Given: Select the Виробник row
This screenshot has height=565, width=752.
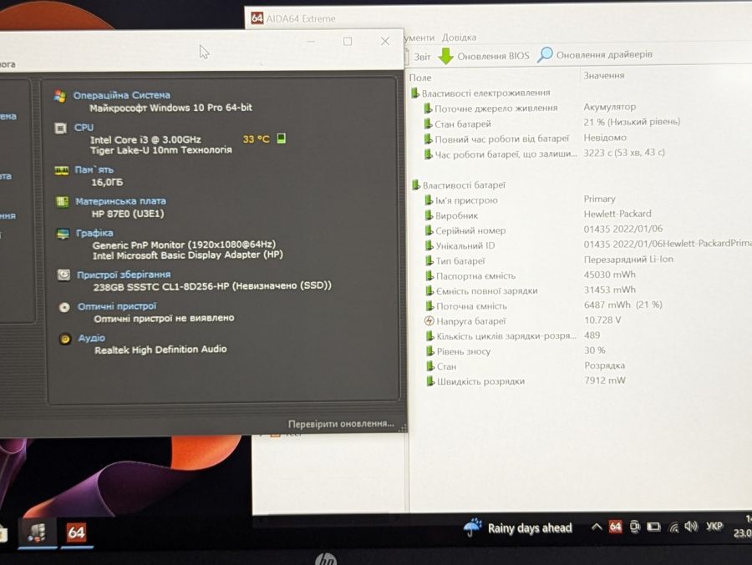Looking at the screenshot, I should (x=538, y=214).
